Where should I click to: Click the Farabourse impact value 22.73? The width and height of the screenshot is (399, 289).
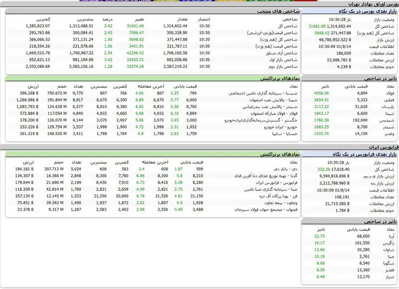click(319, 236)
